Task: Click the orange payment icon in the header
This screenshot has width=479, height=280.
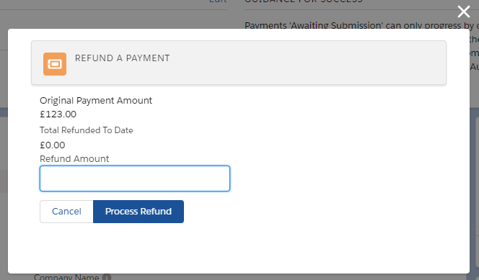Action: click(x=55, y=64)
